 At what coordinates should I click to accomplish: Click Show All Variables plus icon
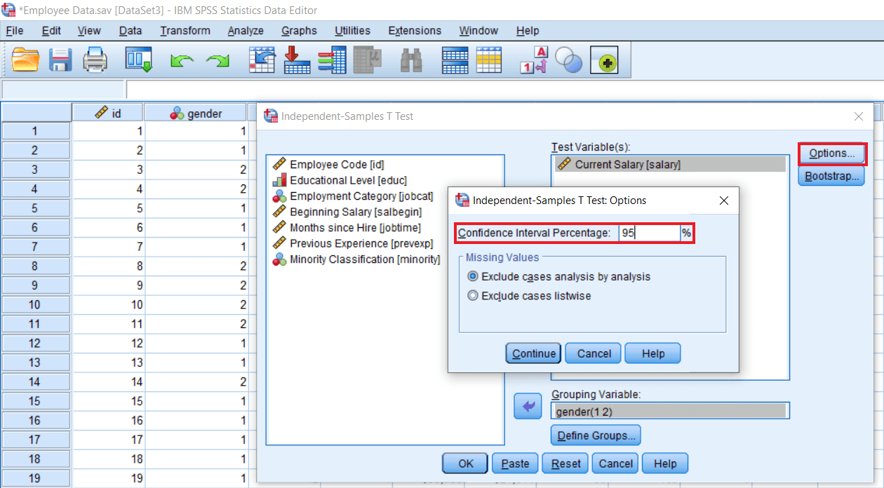603,62
